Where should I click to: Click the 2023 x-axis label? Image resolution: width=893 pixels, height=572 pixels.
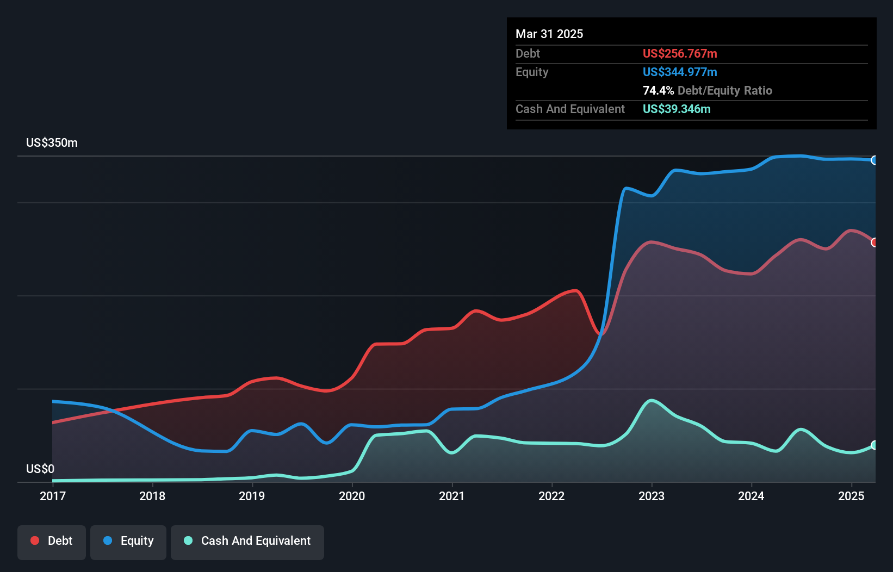click(x=652, y=496)
